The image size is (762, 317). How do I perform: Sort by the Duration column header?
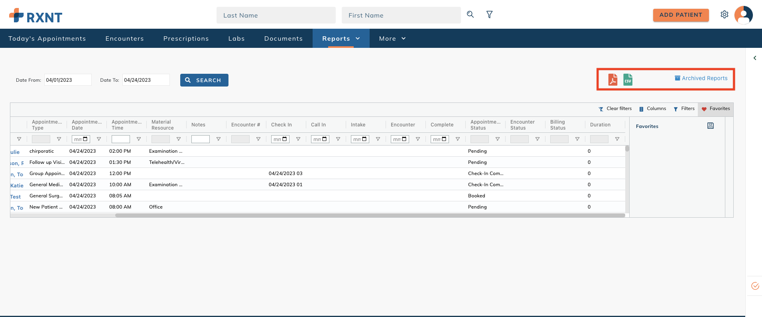(601, 125)
